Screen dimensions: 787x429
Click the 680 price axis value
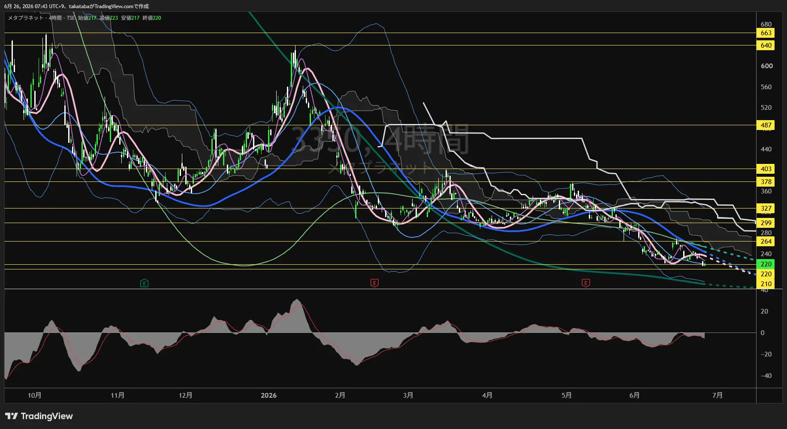pyautogui.click(x=766, y=24)
